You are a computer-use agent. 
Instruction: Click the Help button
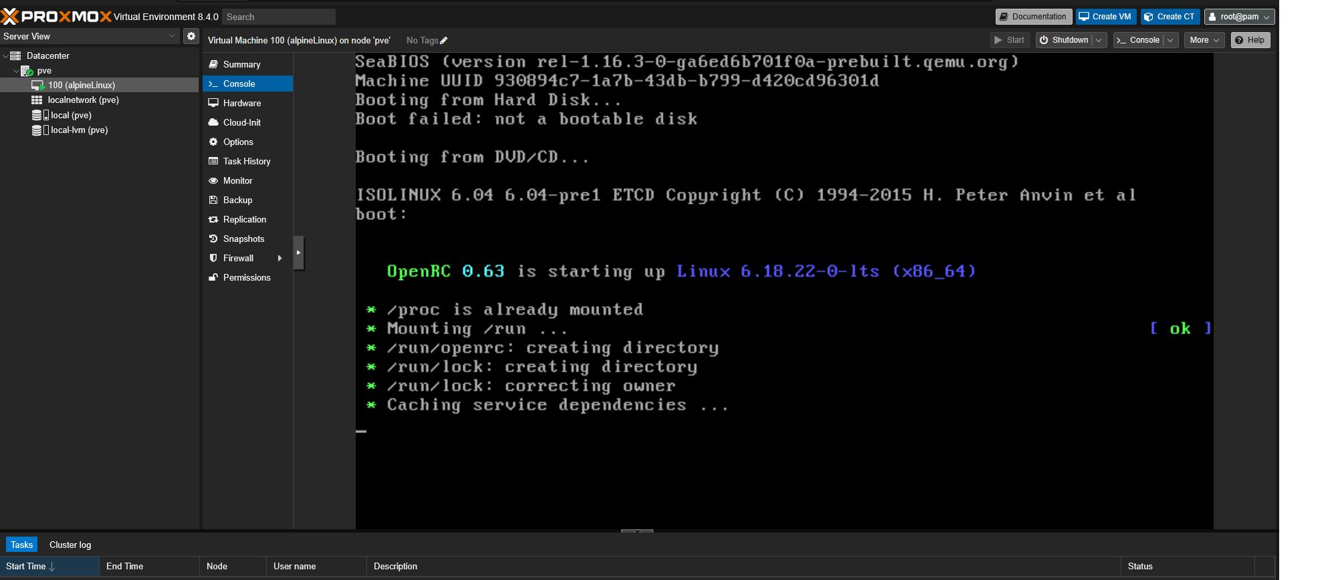(1250, 40)
